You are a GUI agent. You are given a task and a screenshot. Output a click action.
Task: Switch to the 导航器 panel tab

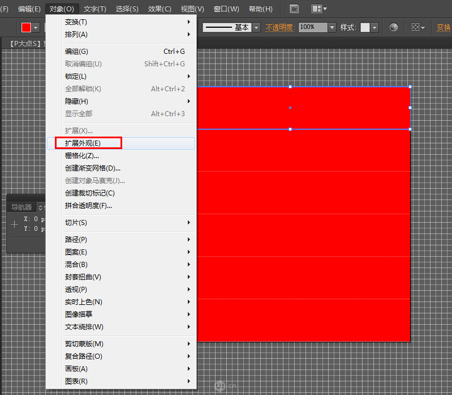[21, 207]
